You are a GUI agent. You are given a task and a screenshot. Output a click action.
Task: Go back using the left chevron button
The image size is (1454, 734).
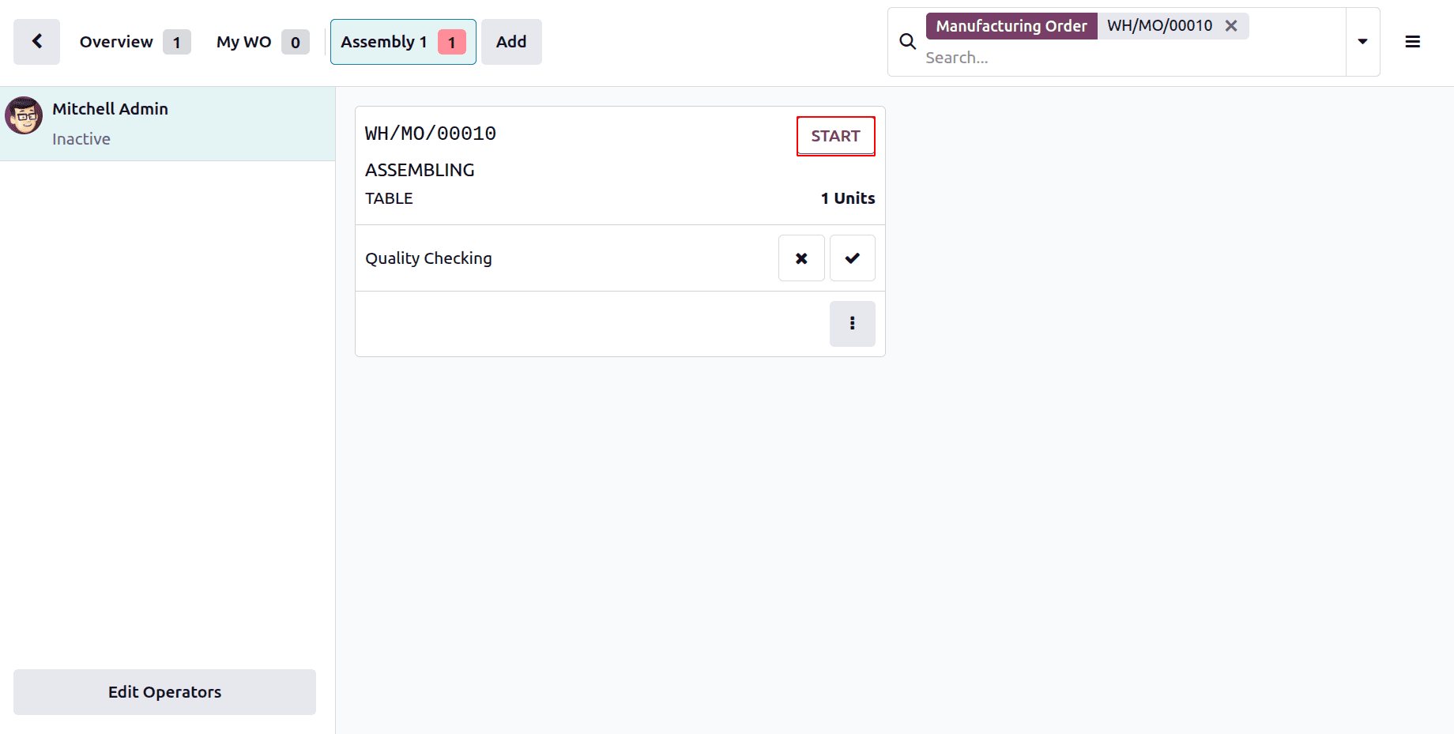click(x=36, y=42)
